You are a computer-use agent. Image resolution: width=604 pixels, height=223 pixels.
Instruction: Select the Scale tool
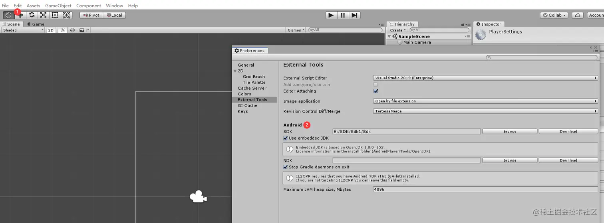pyautogui.click(x=44, y=15)
